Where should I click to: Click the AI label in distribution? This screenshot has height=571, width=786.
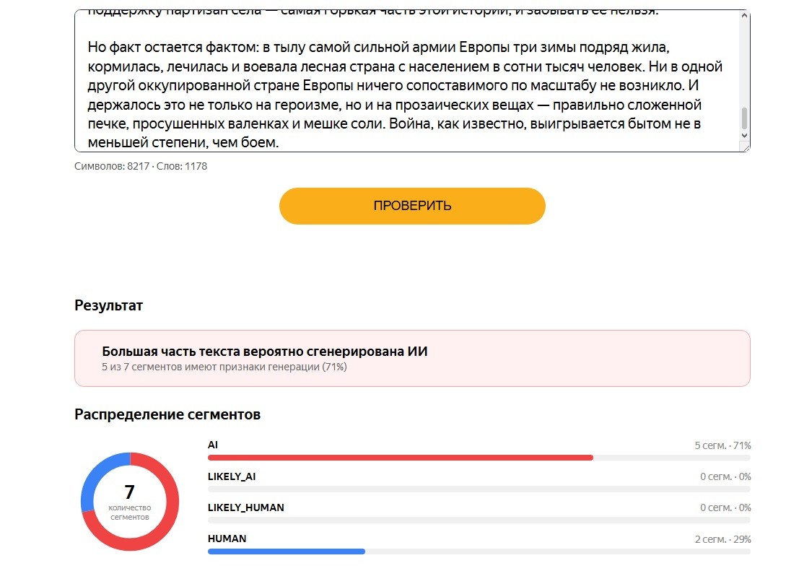coord(213,445)
